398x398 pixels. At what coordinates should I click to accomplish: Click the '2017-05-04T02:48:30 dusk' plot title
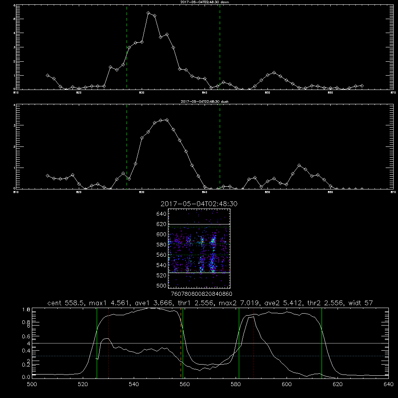tap(205, 101)
